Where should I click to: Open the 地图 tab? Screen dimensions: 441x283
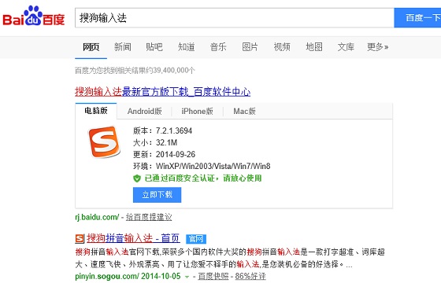[314, 47]
